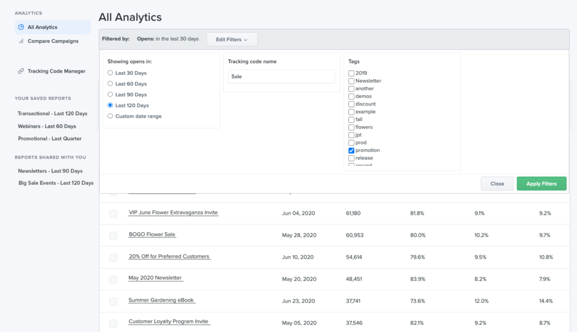Click the Apply Filters button
Image resolution: width=577 pixels, height=332 pixels.
click(541, 183)
